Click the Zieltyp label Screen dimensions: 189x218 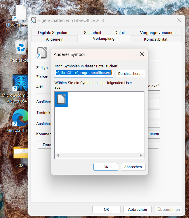coord(42,68)
